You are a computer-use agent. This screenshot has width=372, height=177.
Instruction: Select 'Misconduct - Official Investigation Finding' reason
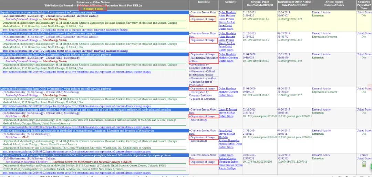click(202, 73)
